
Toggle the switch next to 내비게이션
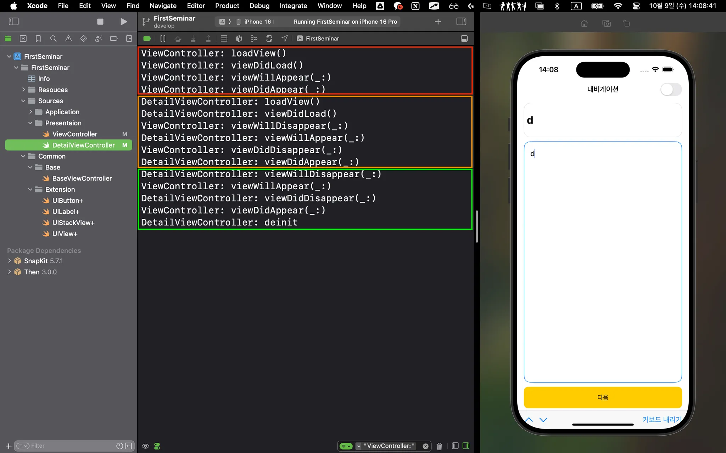point(671,89)
